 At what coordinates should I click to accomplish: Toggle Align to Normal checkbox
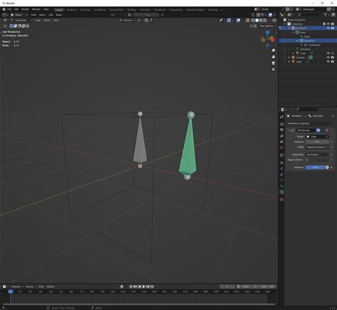307,160
